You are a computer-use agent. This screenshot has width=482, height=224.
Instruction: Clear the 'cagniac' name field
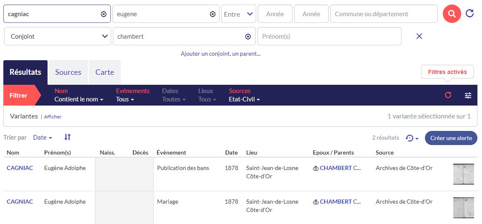coord(104,14)
